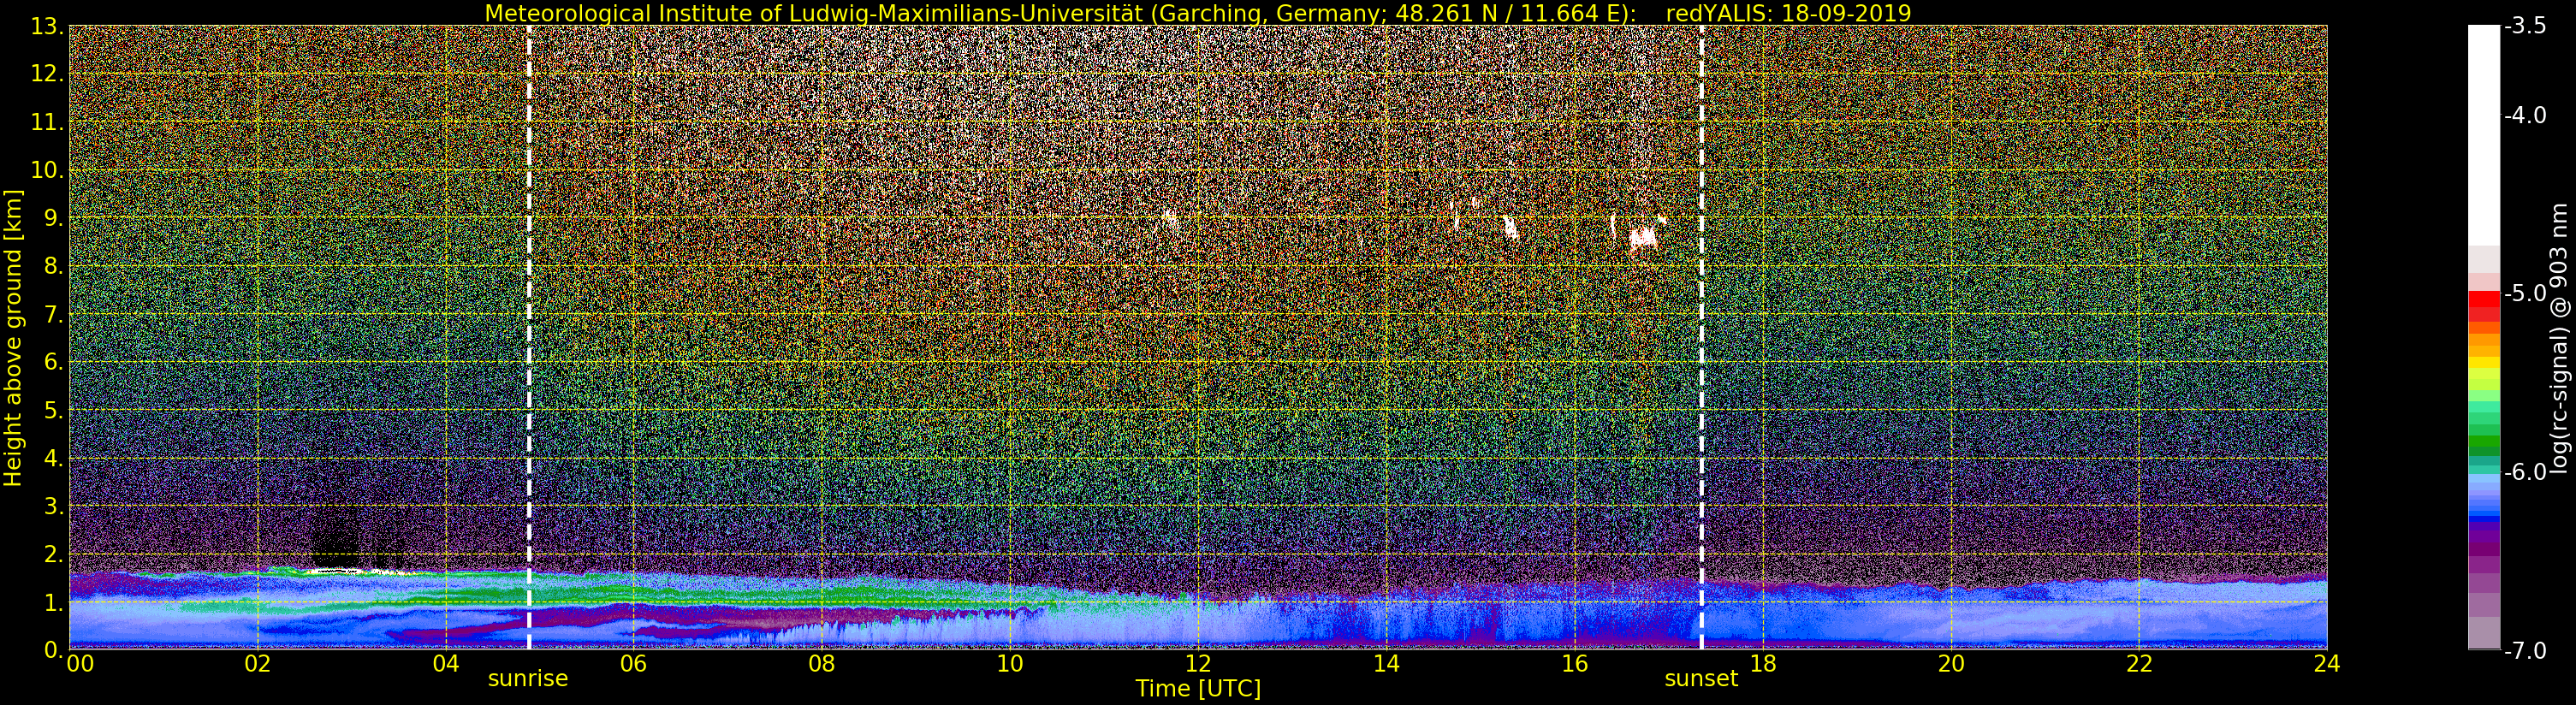Click the "22" time axis tick label
This screenshot has width=2576, height=705.
[2139, 664]
